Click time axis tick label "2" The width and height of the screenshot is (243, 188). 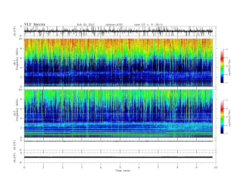[63, 167]
